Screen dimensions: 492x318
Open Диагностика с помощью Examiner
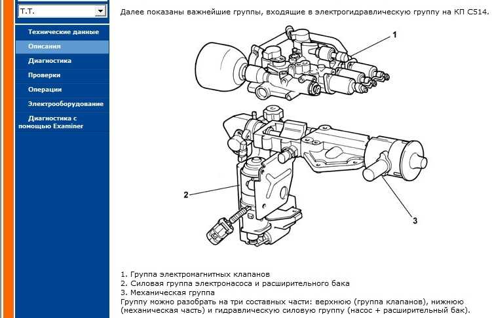pos(52,122)
